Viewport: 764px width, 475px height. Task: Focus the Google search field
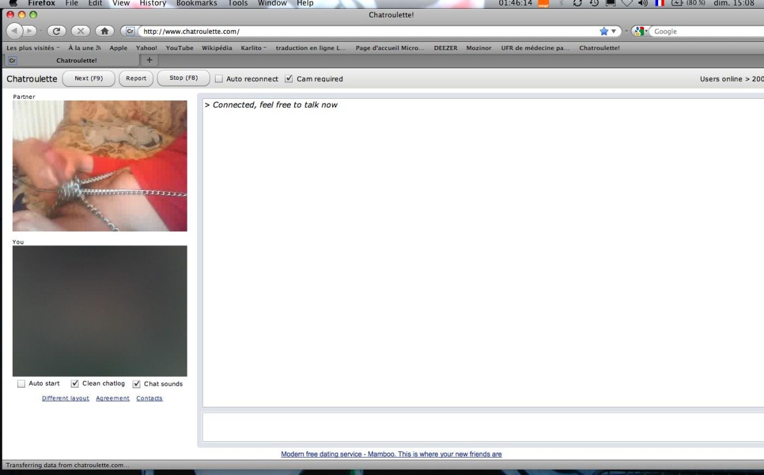(707, 31)
